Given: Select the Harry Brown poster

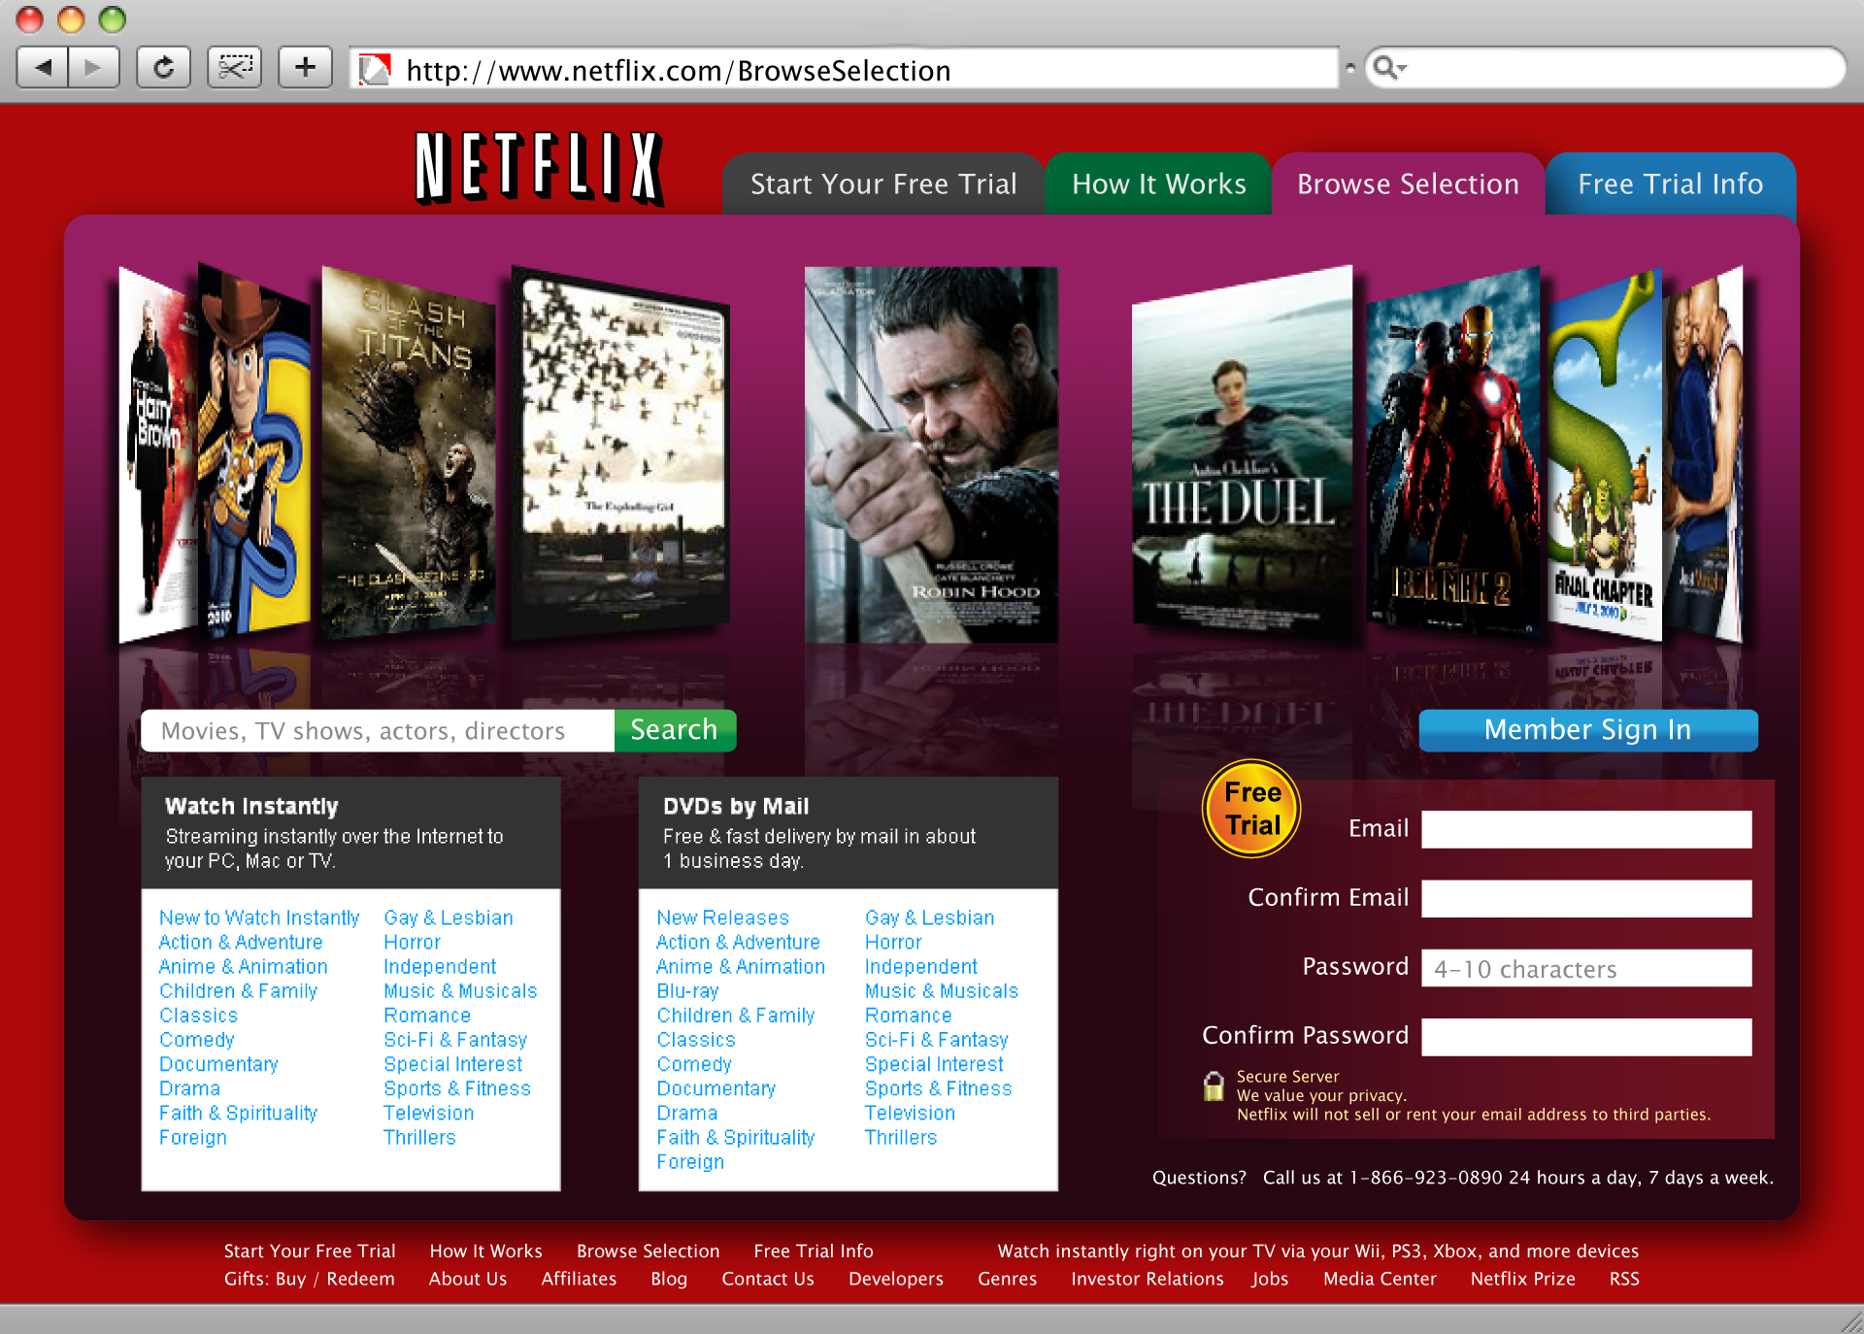Looking at the screenshot, I should coord(158,453).
